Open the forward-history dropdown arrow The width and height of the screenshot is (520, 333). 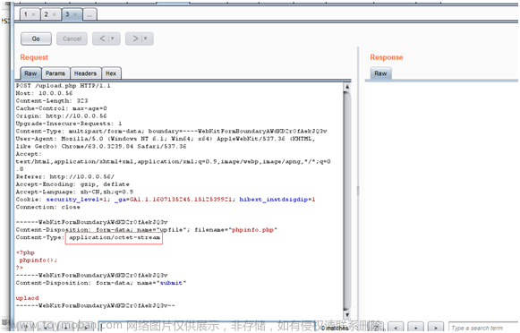click(x=145, y=38)
